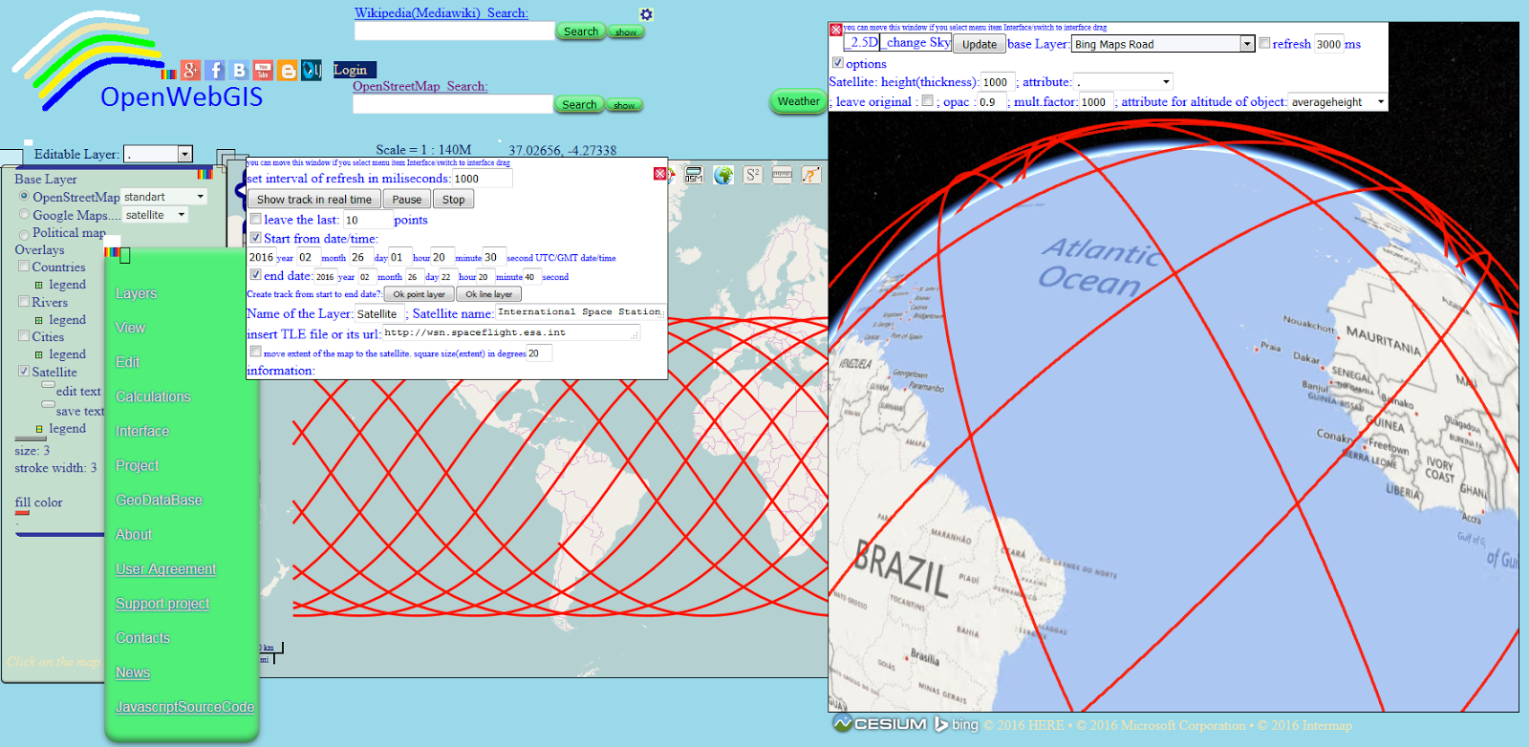1529x747 pixels.
Task: Open the gear settings icon near Wikipedia search
Action: (x=646, y=14)
